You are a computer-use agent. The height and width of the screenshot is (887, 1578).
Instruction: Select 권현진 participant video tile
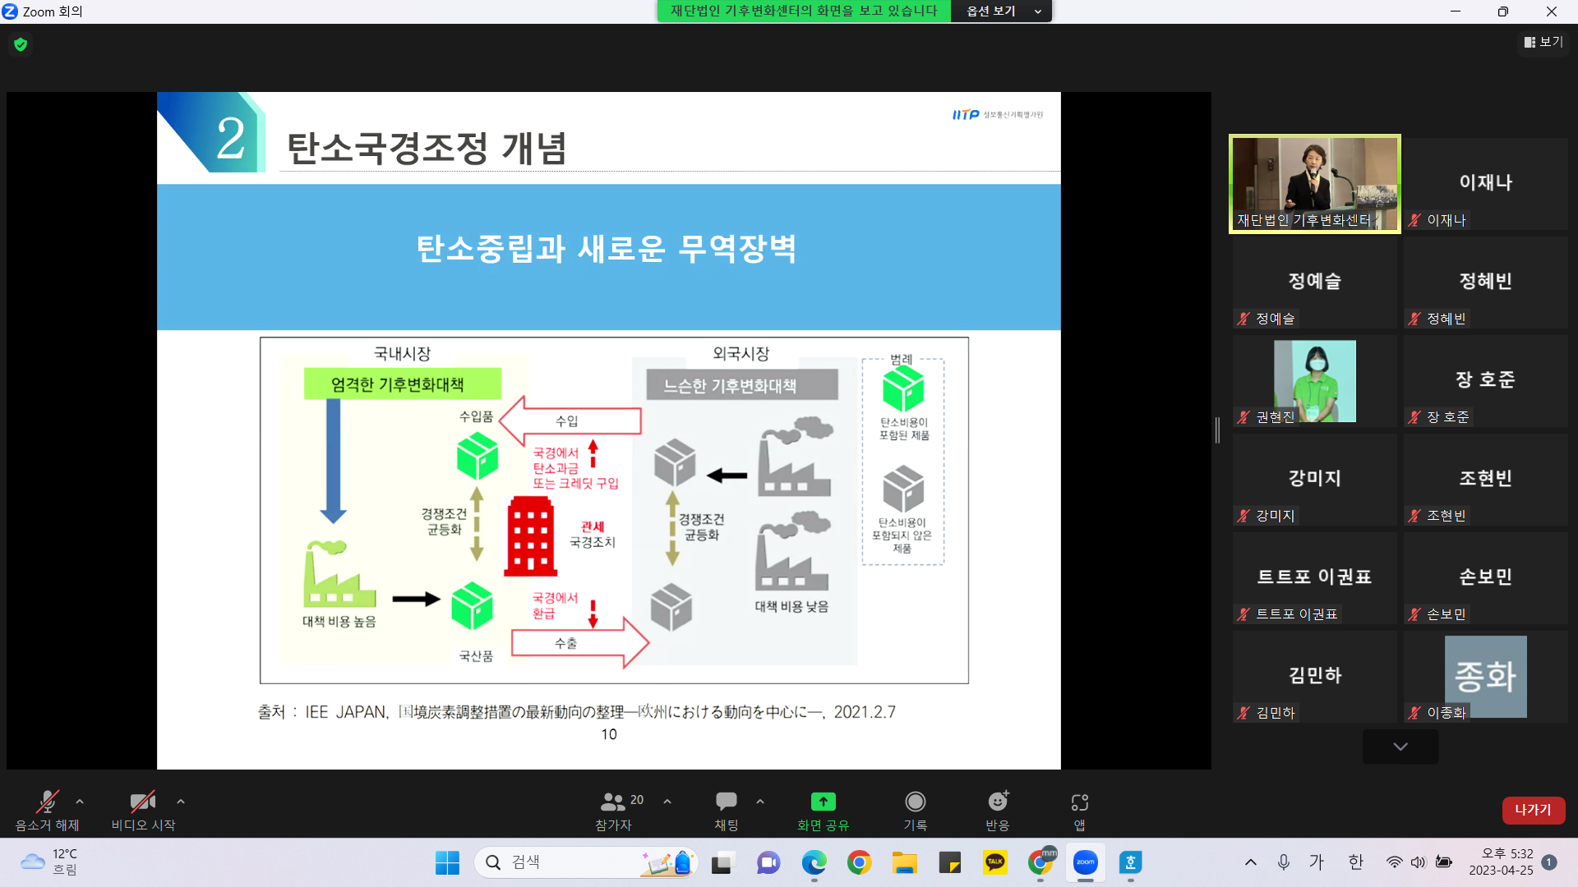click(1315, 381)
